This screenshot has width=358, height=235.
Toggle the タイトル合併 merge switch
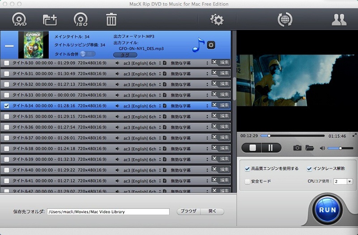pos(88,54)
